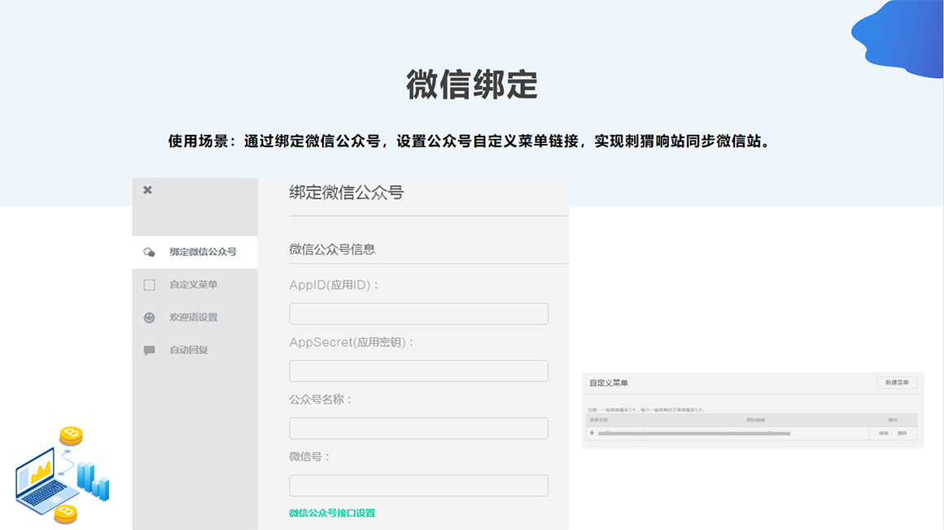Click the smiley face icon for 欢迎语设置
Image resolution: width=944 pixels, height=530 pixels.
[149, 318]
